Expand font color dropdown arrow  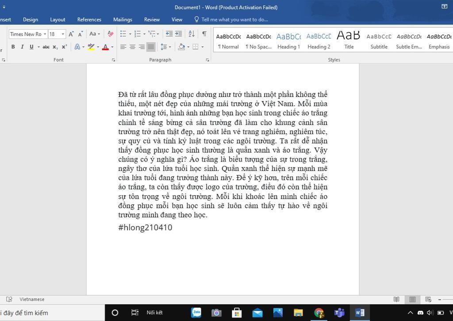[112, 46]
